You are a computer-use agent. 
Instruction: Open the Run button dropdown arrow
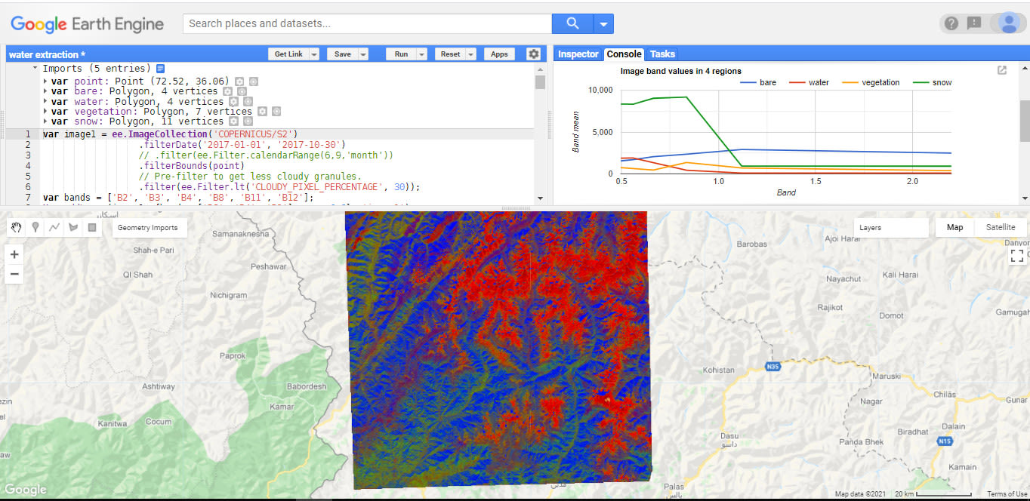(421, 54)
